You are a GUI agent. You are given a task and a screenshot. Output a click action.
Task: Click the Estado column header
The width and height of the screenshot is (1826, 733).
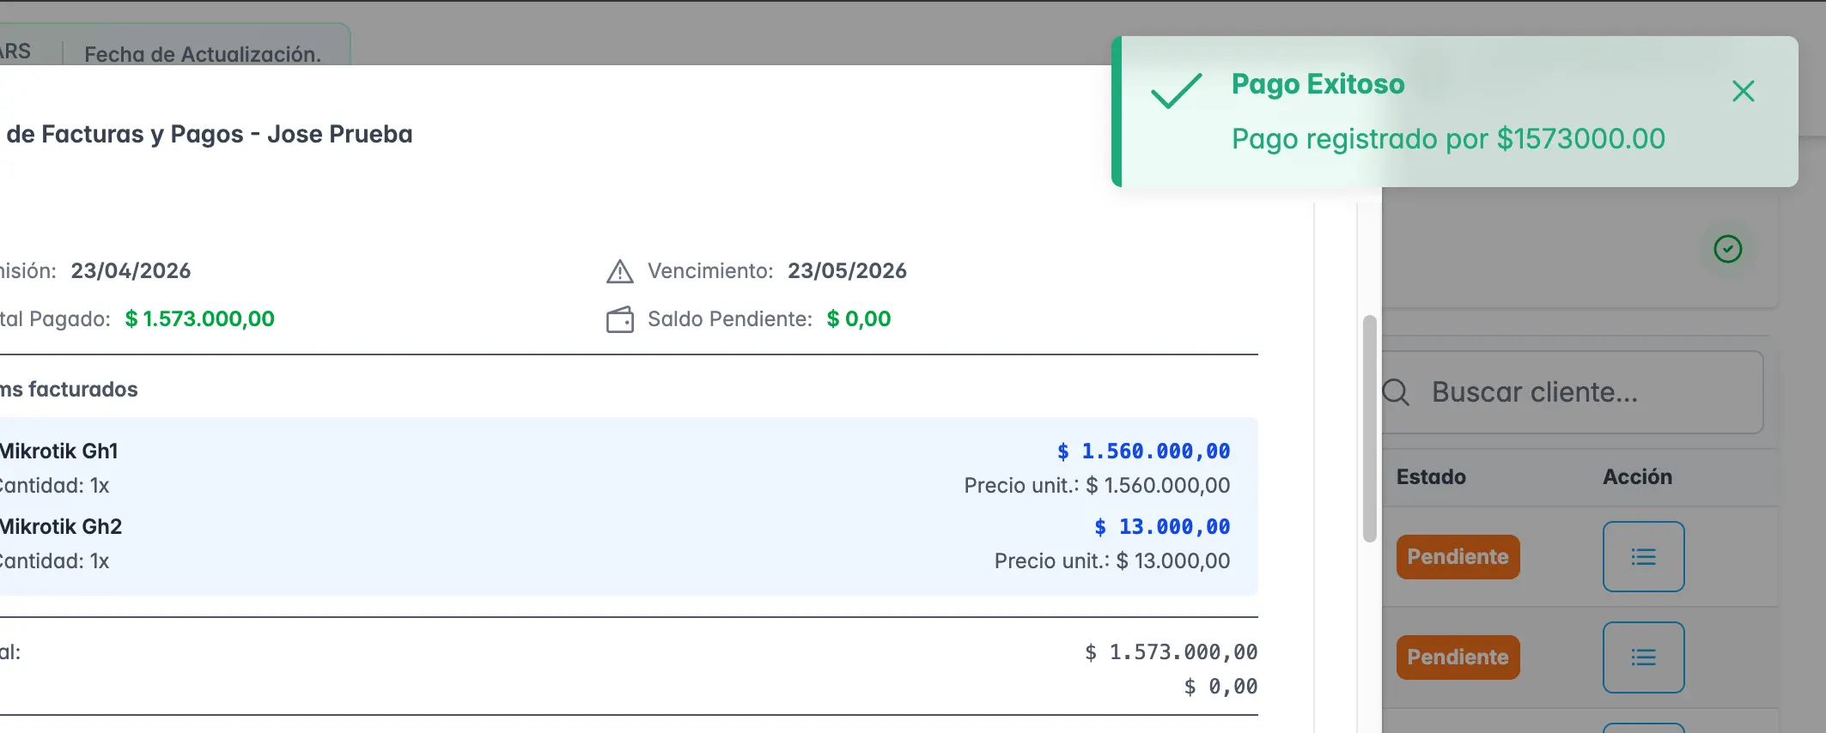click(1431, 477)
